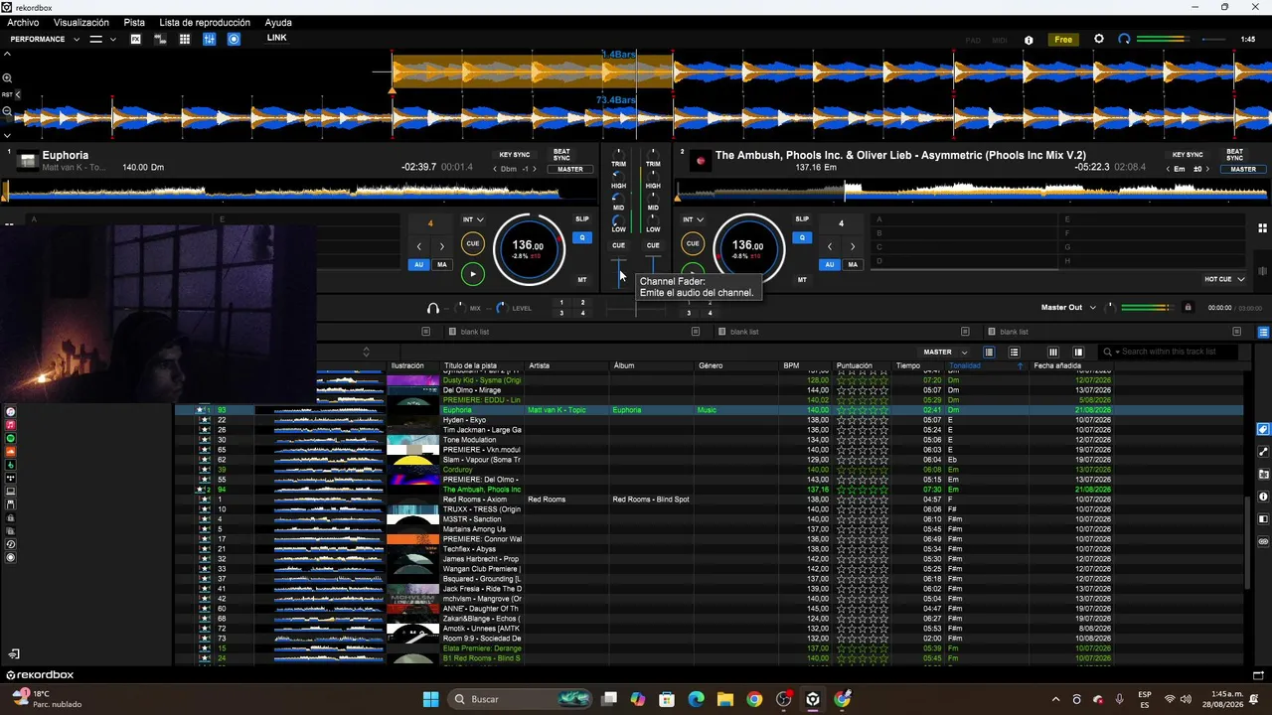
Task: Toggle column display icon in browser
Action: click(x=1053, y=352)
